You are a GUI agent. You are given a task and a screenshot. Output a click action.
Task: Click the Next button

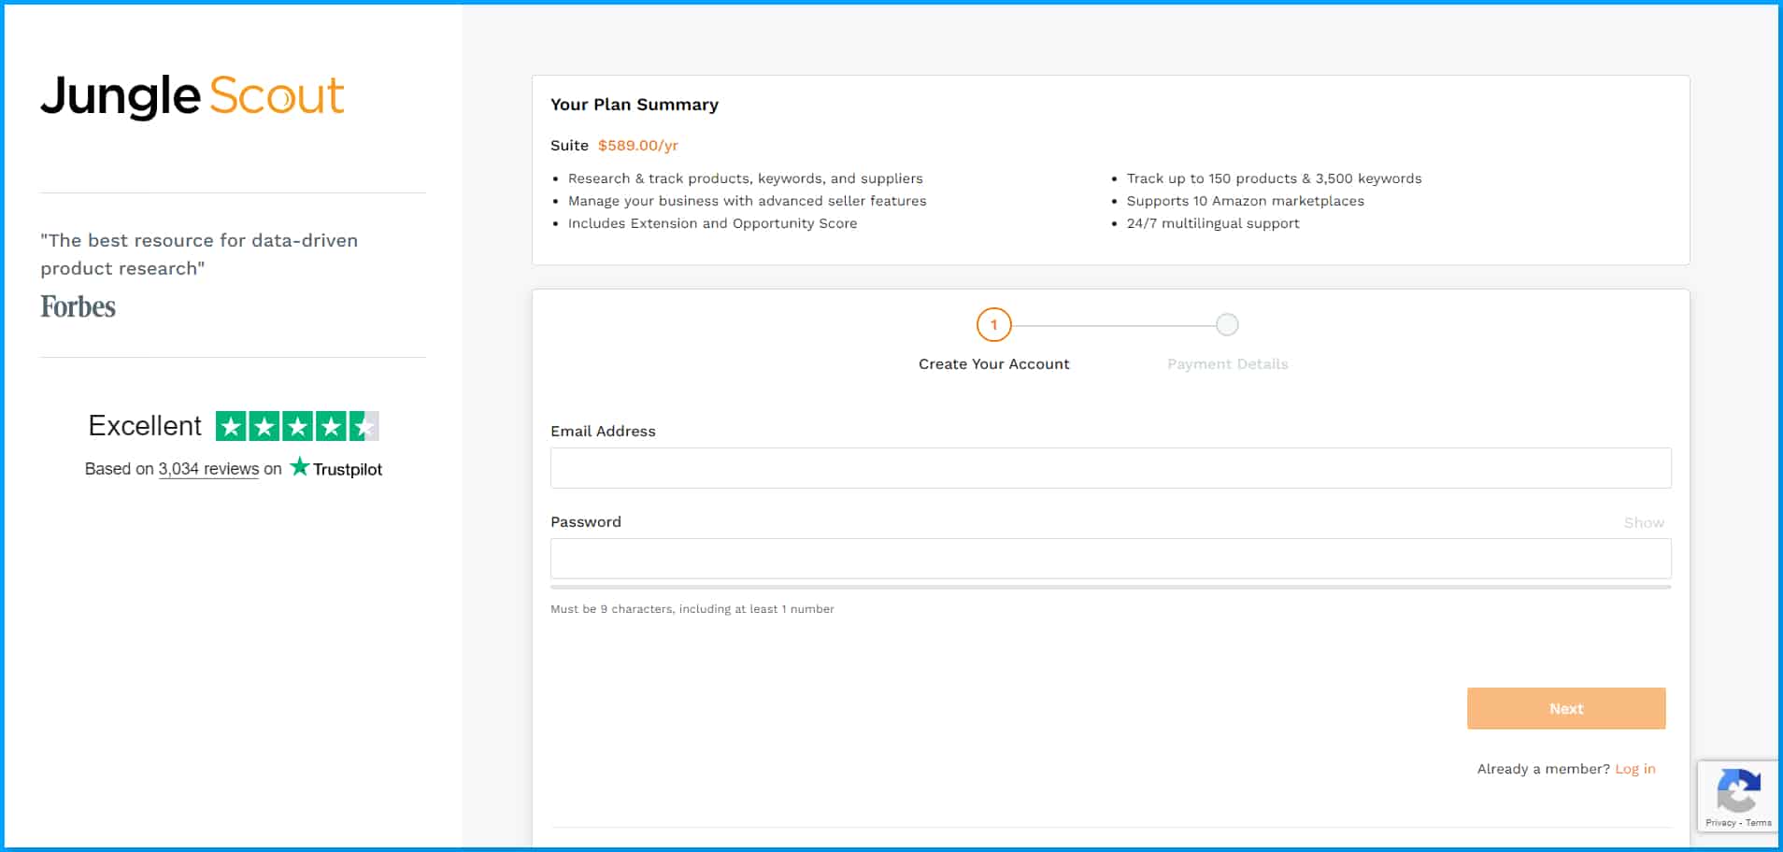pos(1566,708)
